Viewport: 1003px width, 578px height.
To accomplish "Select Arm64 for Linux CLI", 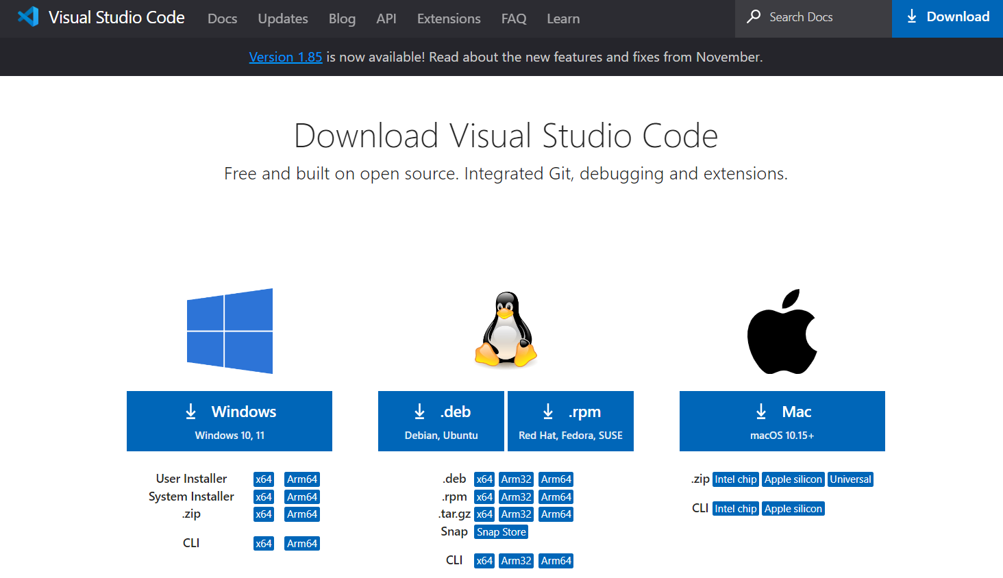I will tap(556, 561).
